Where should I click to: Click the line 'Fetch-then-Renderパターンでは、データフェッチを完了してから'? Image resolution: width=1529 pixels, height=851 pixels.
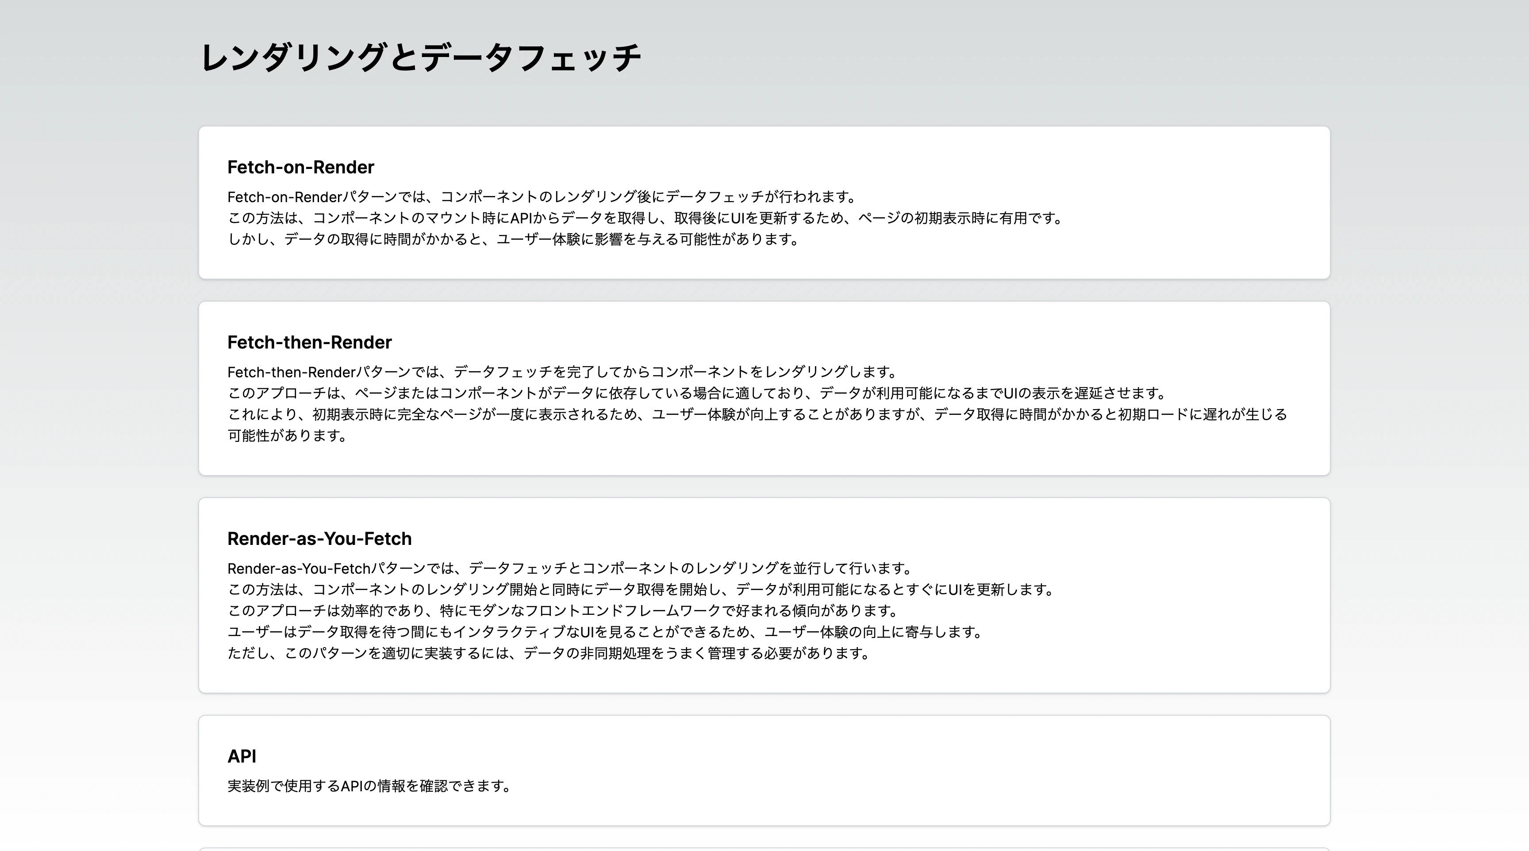[563, 372]
